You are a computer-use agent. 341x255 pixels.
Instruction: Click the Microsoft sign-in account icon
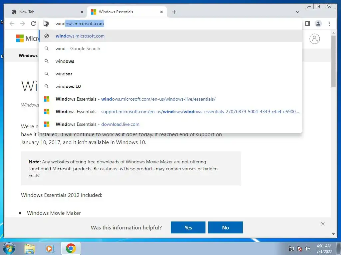pos(314,39)
